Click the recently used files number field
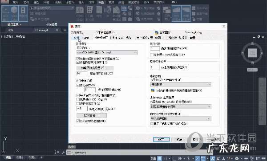Screen dimensions: 267x161 pos(155,48)
